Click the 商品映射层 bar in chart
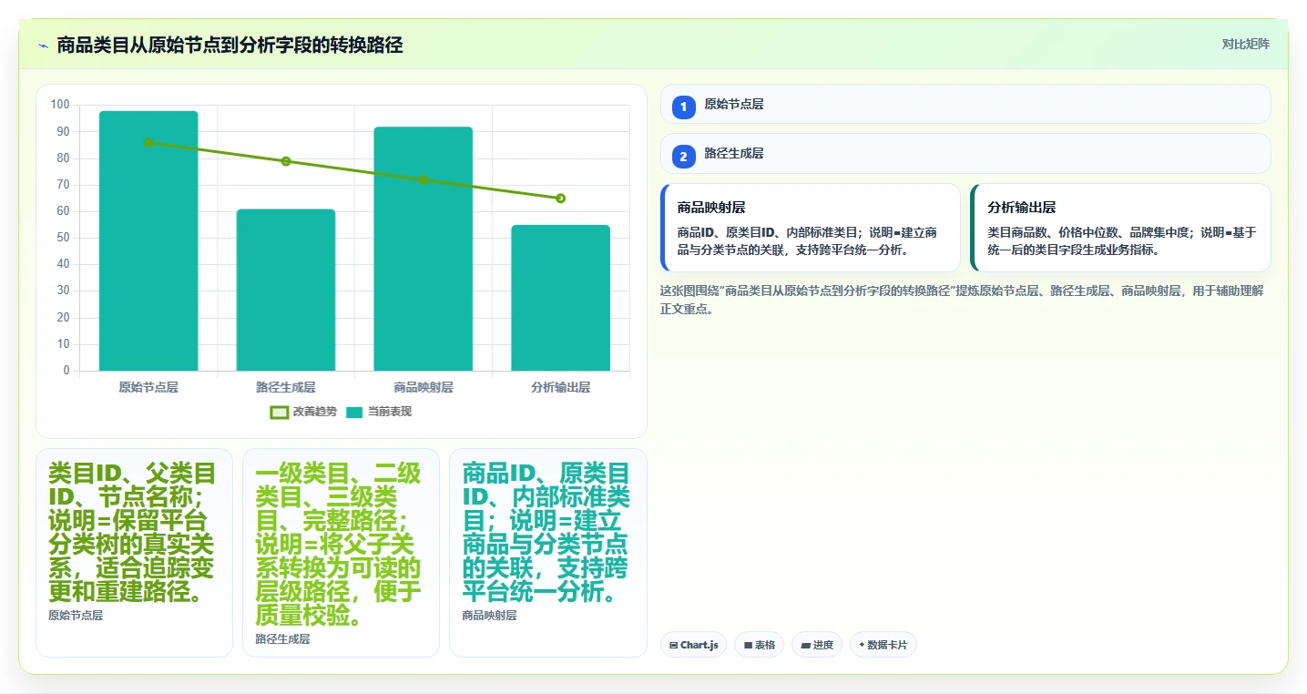 [x=424, y=249]
